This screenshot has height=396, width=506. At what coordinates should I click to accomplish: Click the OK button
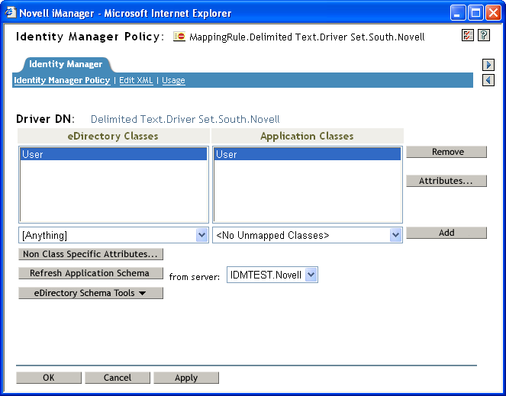(x=49, y=378)
